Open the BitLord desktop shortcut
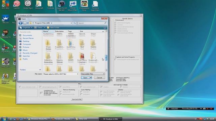The image size is (216, 121). 5,19
